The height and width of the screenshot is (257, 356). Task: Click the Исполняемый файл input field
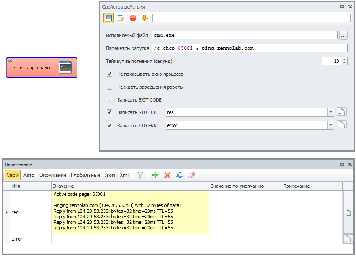tap(245, 35)
